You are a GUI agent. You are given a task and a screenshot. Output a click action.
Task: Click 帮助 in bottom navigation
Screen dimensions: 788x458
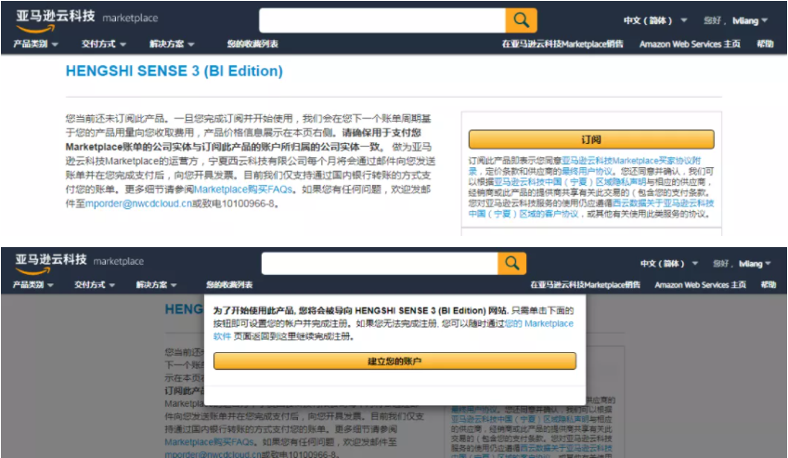[x=768, y=285]
